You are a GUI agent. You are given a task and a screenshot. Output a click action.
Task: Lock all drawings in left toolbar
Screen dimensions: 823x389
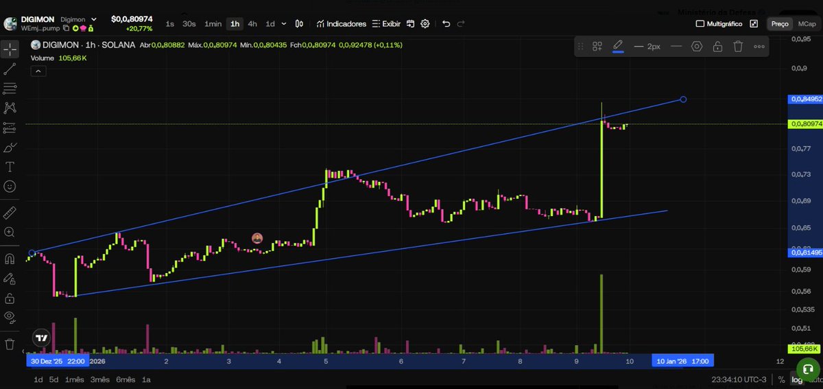(10, 298)
